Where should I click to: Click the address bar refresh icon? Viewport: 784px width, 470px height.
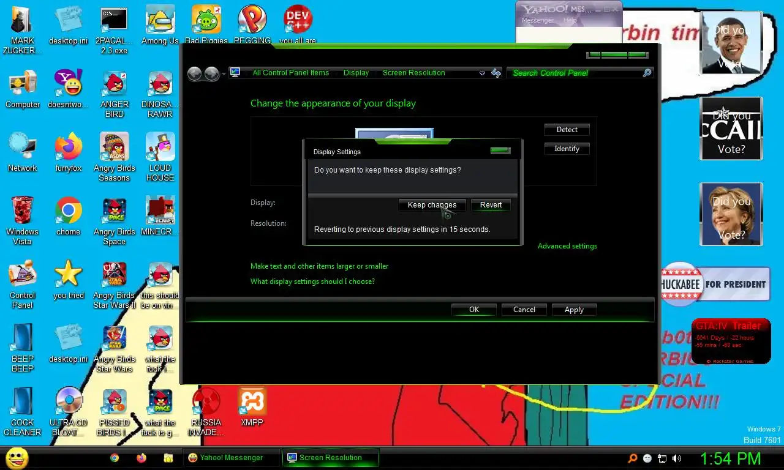pos(496,73)
